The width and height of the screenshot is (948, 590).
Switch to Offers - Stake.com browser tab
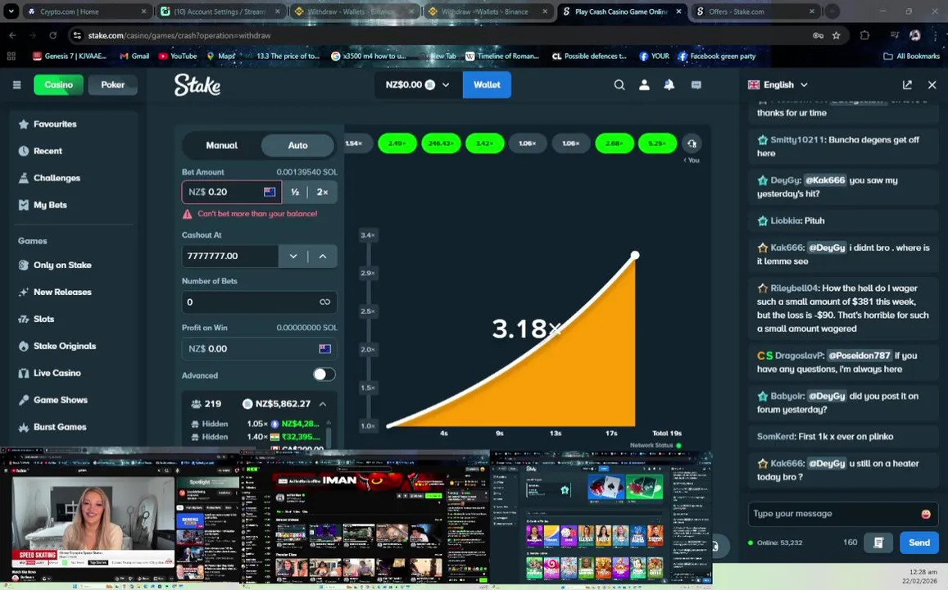click(x=755, y=11)
